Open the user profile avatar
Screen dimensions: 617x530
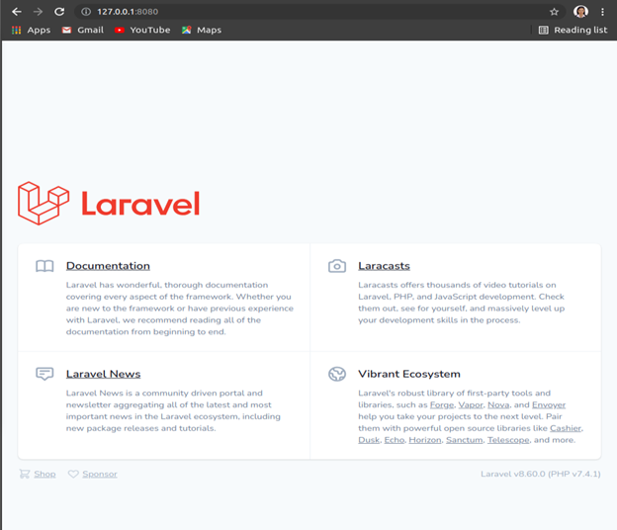click(580, 12)
